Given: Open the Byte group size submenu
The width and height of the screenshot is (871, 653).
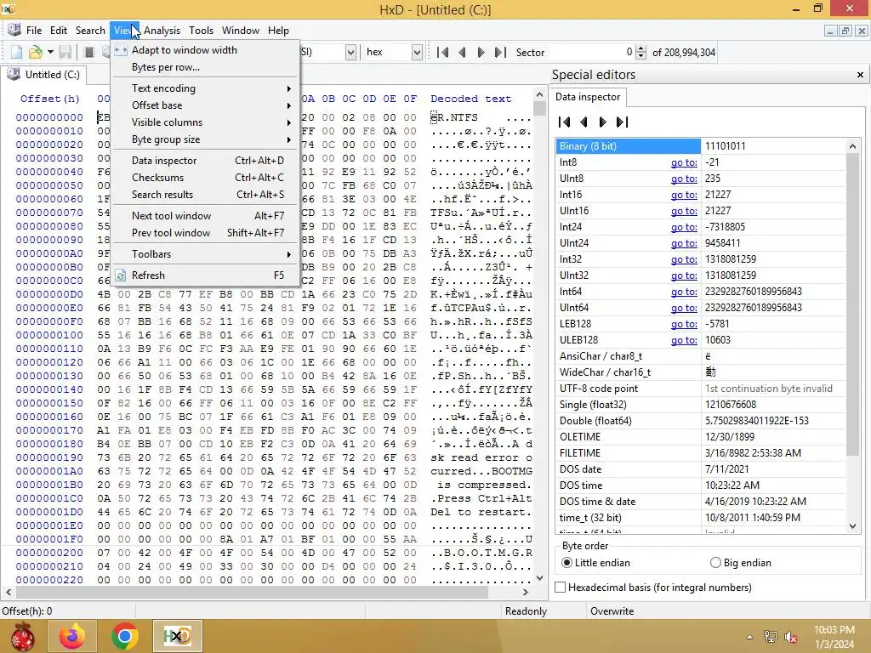Looking at the screenshot, I should tap(206, 139).
